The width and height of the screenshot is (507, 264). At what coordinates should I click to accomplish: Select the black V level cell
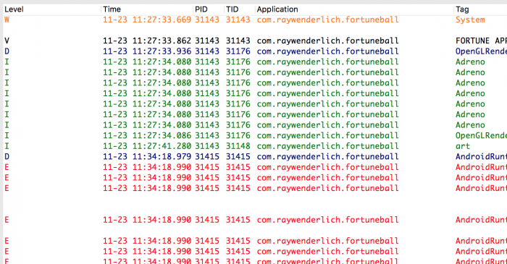7,41
